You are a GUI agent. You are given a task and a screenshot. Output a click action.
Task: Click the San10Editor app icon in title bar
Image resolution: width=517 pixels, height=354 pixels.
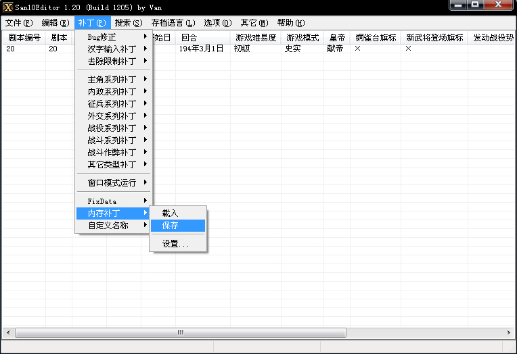(7, 7)
